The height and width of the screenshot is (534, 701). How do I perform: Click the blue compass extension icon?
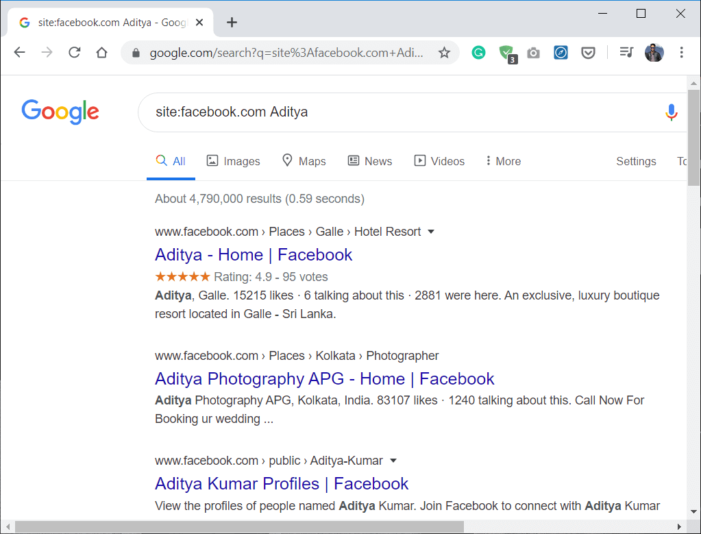tap(561, 52)
